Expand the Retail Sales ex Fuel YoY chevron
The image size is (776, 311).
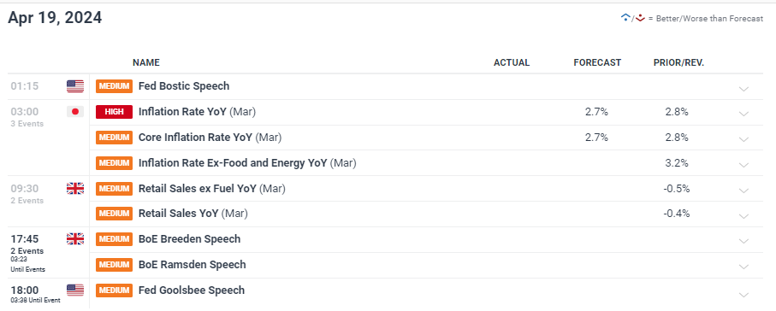pyautogui.click(x=743, y=191)
